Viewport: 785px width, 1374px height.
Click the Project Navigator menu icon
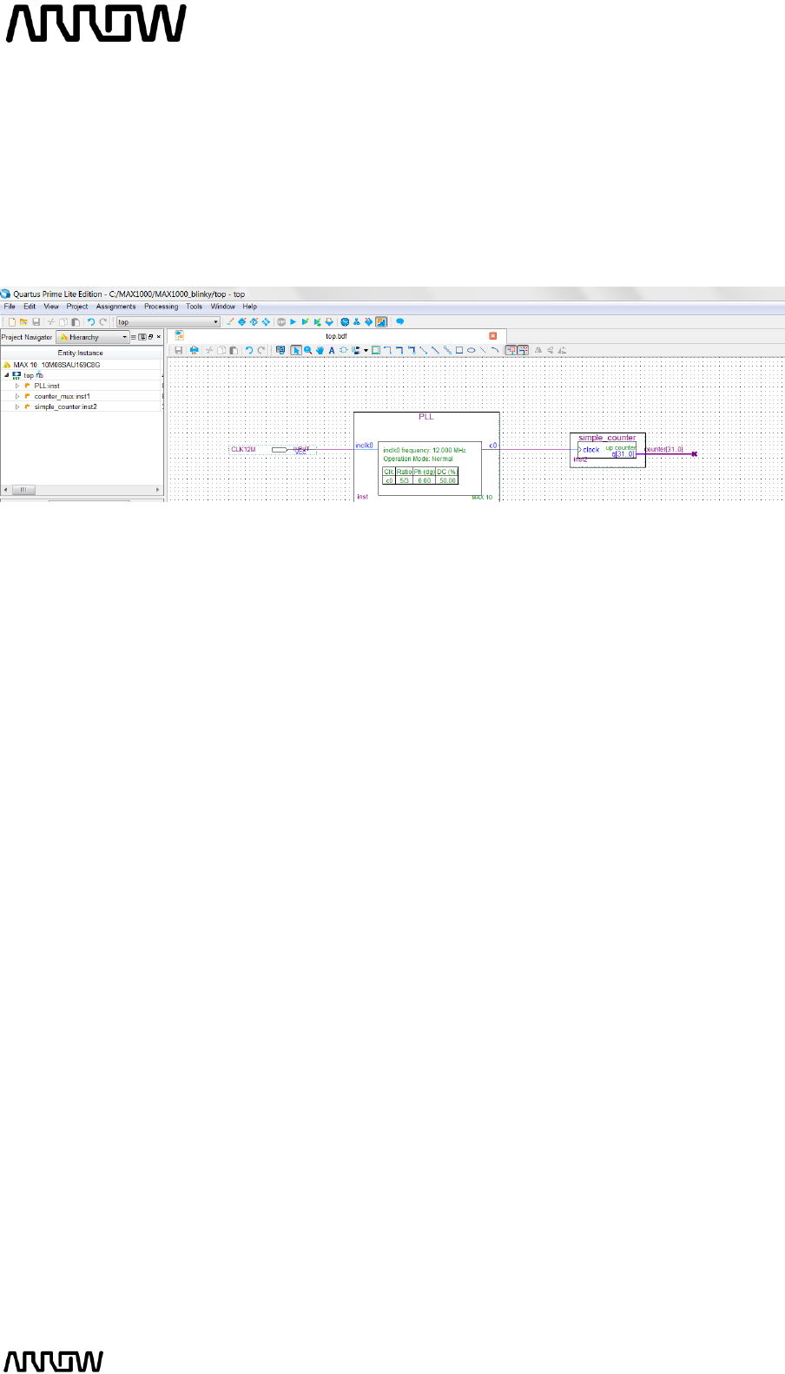133,337
